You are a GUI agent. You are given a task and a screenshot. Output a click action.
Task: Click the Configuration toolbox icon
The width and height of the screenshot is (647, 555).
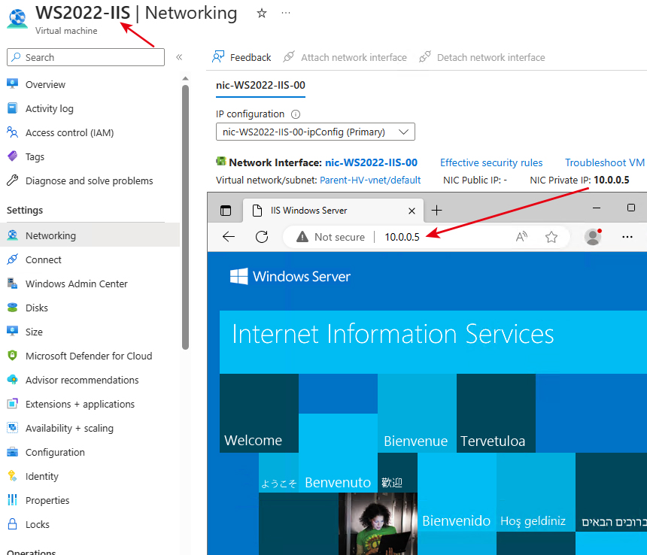tap(12, 452)
